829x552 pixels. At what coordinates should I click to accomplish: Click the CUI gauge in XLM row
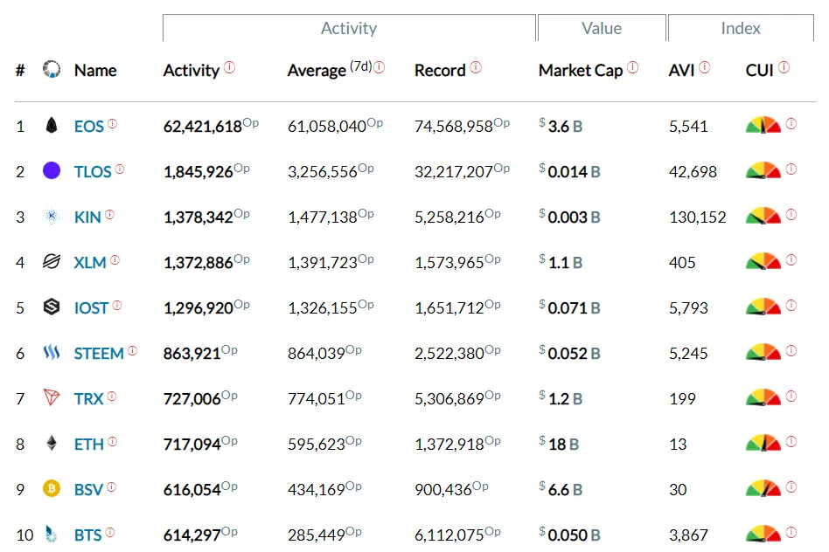pos(763,261)
